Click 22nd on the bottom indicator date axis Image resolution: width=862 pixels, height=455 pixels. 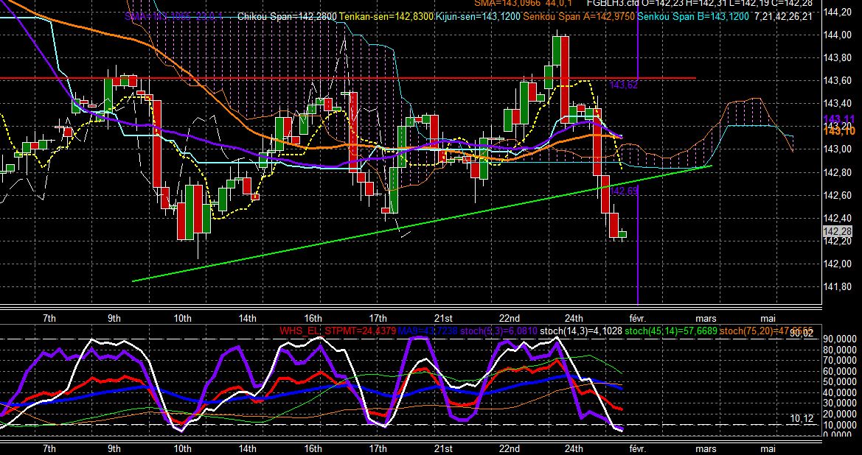pos(510,449)
